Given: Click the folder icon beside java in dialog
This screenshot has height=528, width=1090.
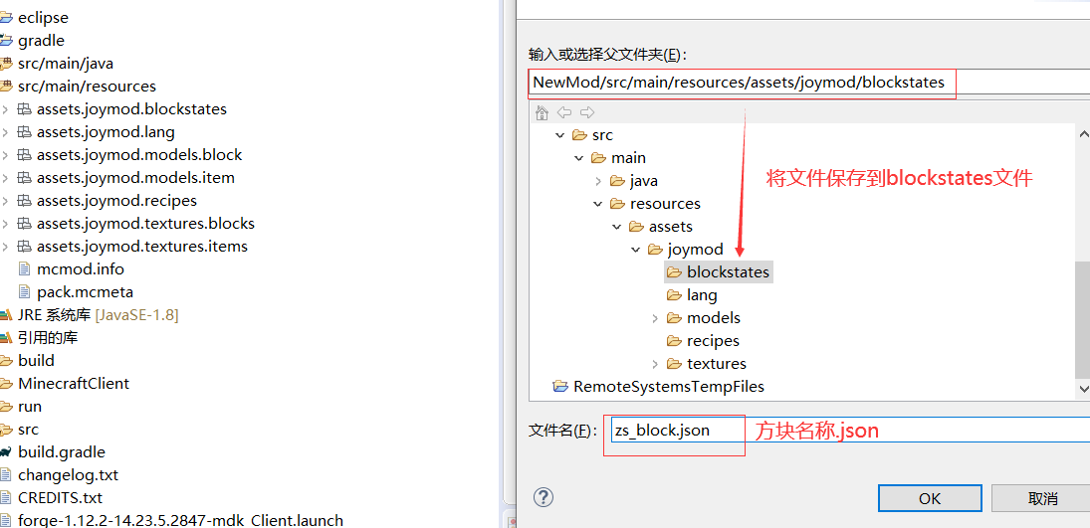Looking at the screenshot, I should (616, 181).
